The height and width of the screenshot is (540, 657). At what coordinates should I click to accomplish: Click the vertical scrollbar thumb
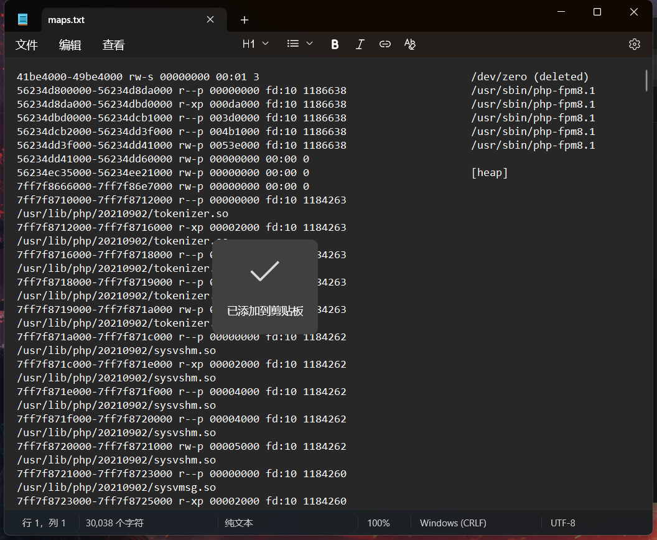(x=646, y=80)
